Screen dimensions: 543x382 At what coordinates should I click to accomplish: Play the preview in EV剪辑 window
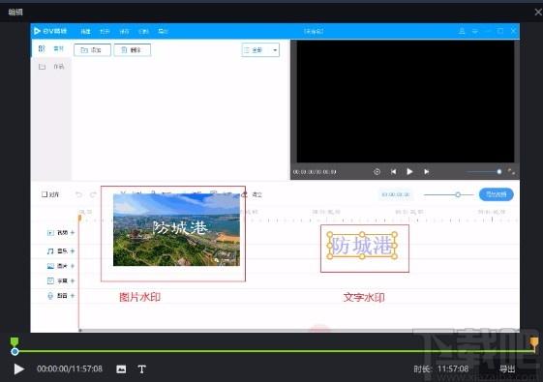(x=409, y=171)
